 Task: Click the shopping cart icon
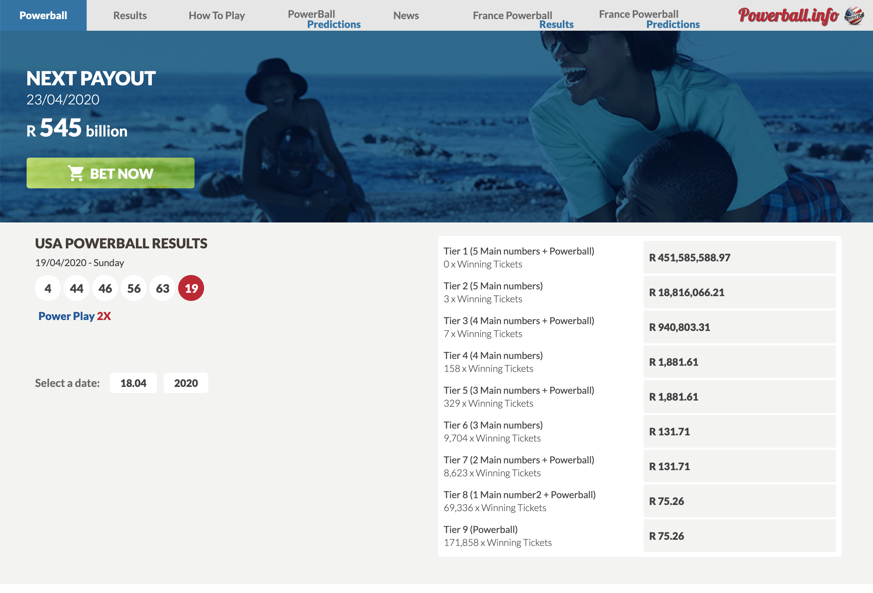pos(76,174)
